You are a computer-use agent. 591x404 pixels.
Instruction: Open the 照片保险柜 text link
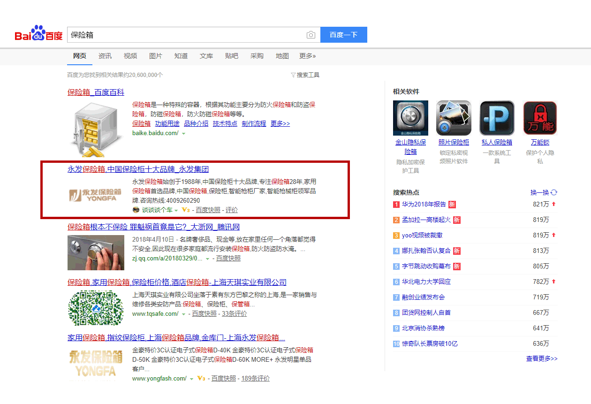(454, 142)
